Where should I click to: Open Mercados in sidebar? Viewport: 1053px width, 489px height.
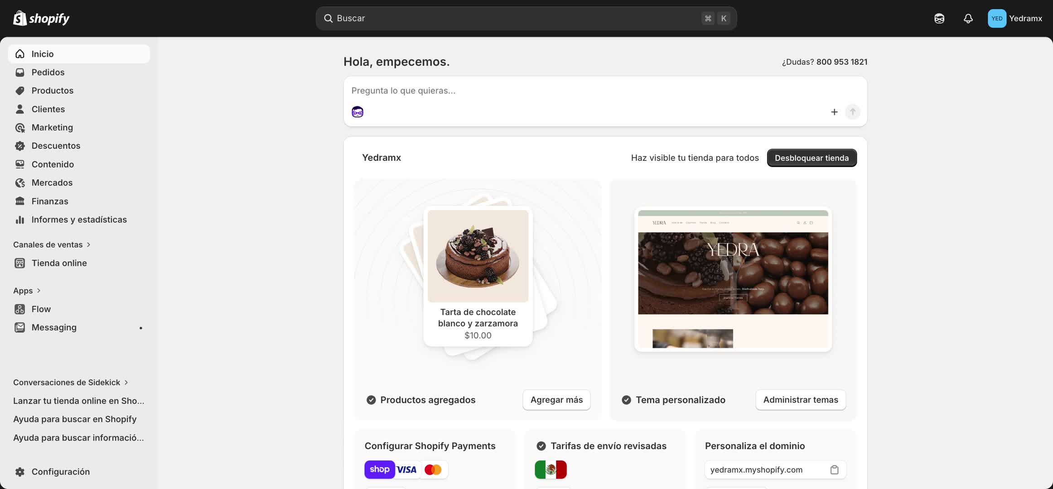79,183
